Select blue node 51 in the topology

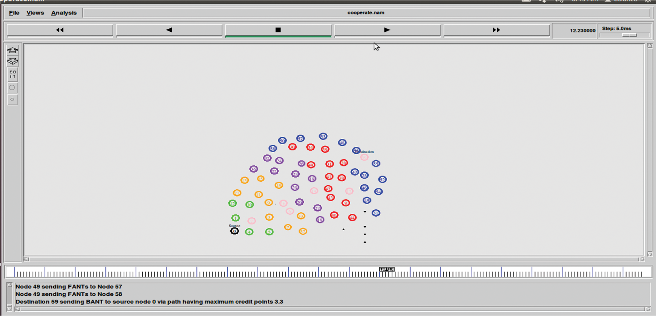tap(376, 213)
